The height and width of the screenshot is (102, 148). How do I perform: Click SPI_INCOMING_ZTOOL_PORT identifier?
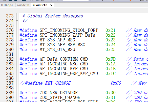69,30
